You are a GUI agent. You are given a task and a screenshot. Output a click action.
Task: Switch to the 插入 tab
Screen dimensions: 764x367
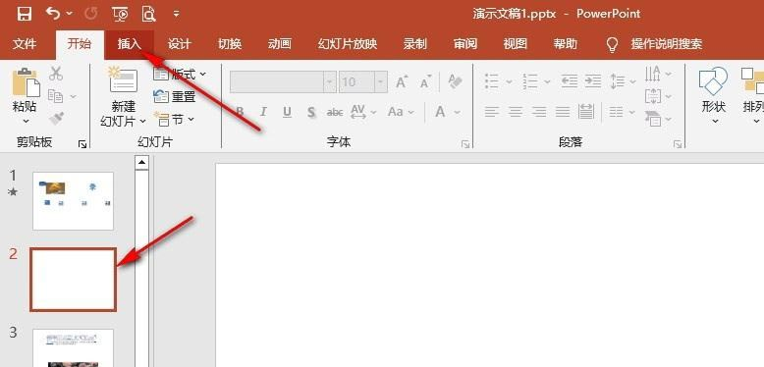[129, 44]
